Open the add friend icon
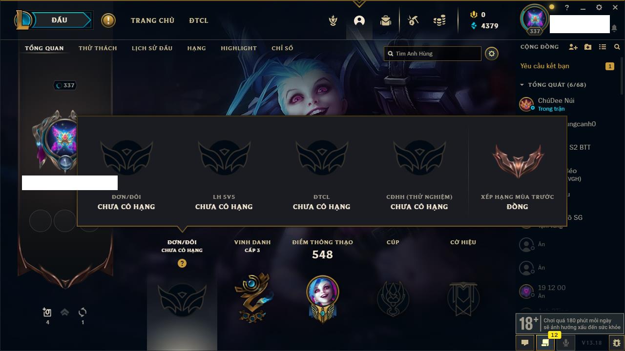 pyautogui.click(x=573, y=47)
